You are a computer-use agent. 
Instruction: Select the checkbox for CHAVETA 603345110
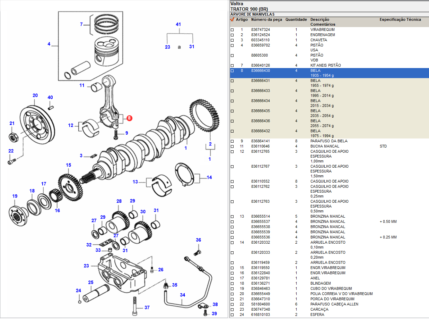(x=232, y=40)
